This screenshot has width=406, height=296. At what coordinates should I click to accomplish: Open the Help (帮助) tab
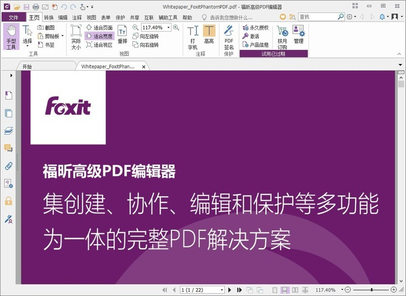(187, 17)
